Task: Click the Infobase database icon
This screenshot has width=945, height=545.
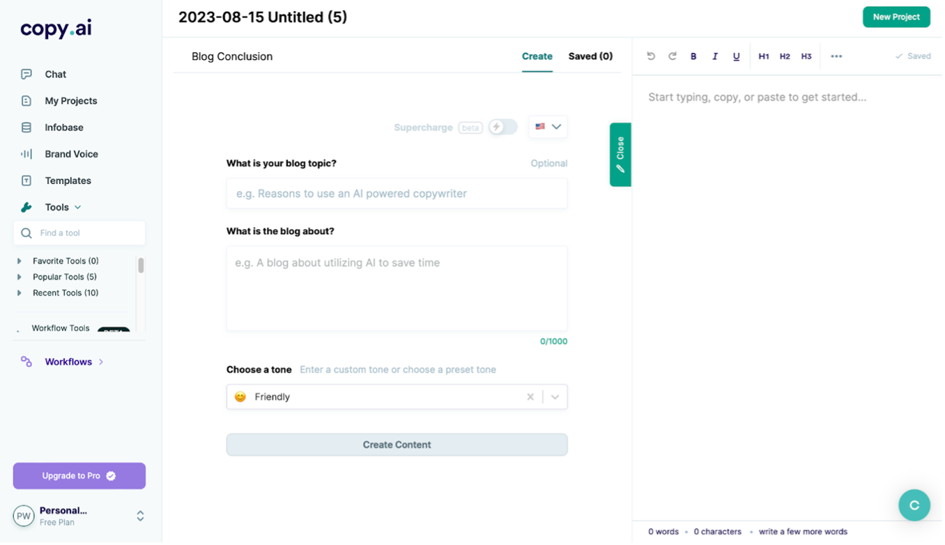Action: click(x=26, y=128)
